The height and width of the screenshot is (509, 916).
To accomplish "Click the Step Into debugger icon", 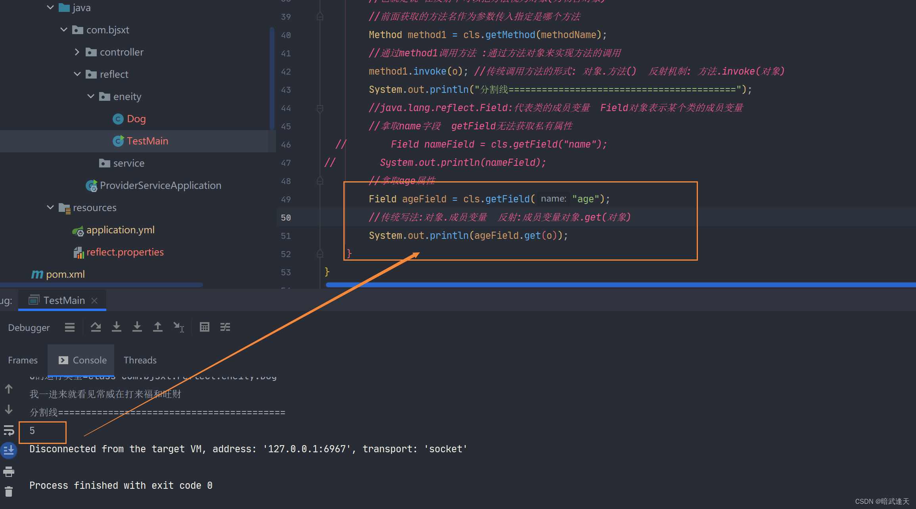I will coord(116,327).
